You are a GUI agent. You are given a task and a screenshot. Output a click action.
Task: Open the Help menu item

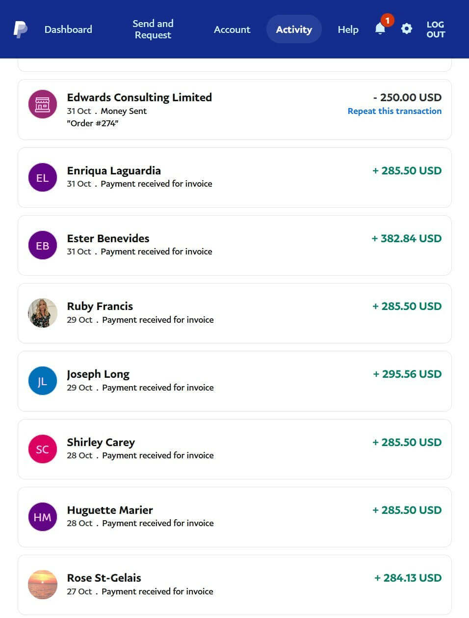pos(348,29)
